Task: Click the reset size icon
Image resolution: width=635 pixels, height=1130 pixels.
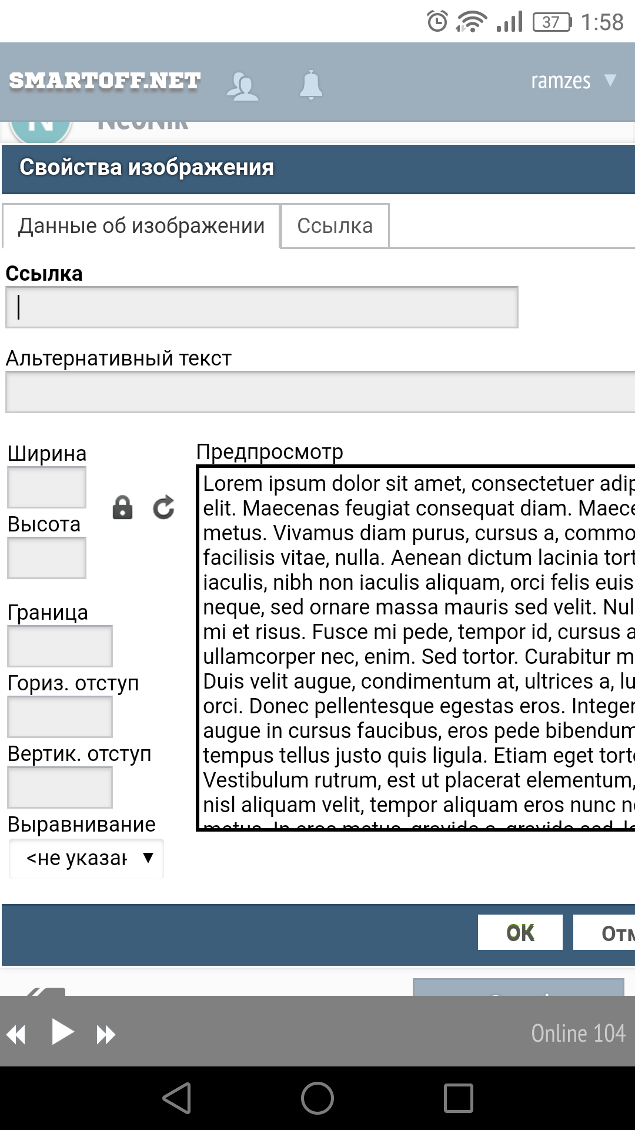Action: [163, 507]
